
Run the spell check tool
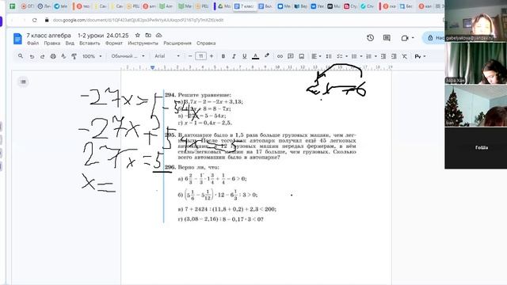pos(63,56)
